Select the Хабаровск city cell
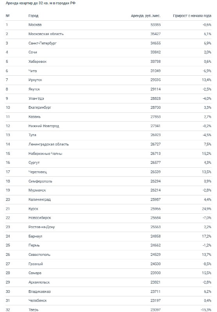The height and width of the screenshot is (312, 217). (x=38, y=62)
